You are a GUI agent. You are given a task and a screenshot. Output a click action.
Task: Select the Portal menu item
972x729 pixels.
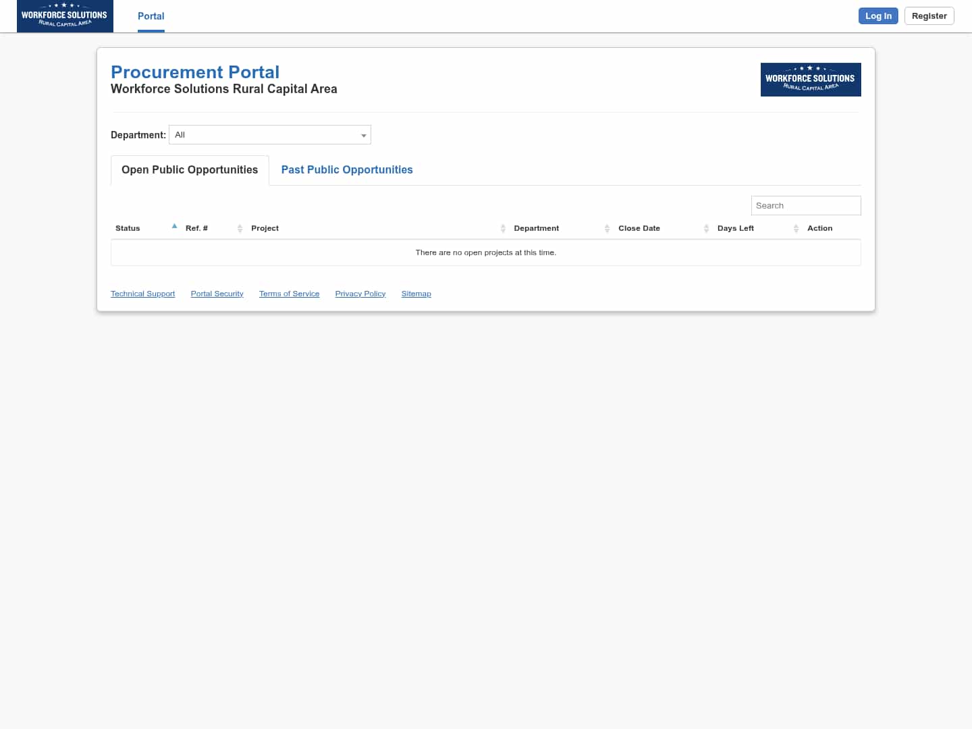click(151, 16)
